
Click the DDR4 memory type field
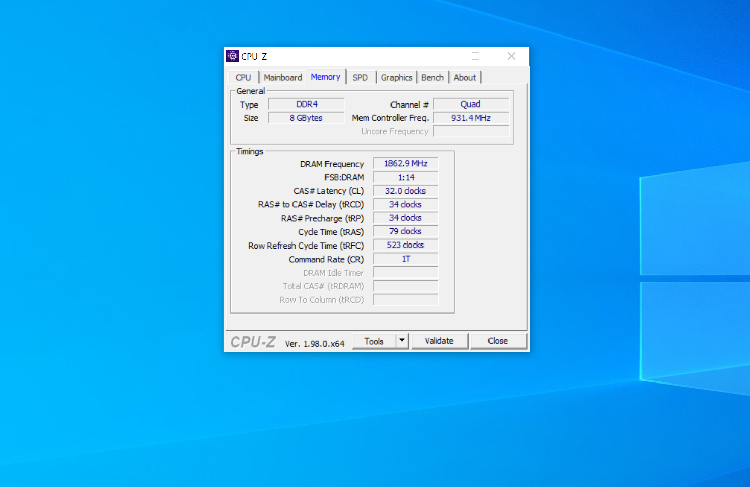307,105
